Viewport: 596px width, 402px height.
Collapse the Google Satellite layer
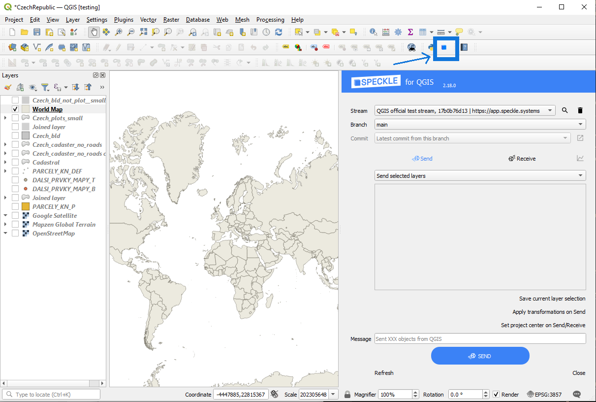pos(5,216)
